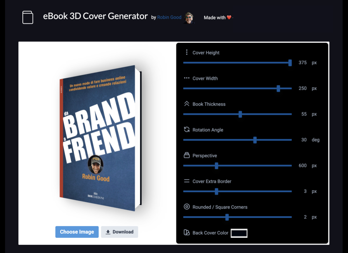This screenshot has height=253, width=348.
Task: Click the Rotation Angle value 30
Action: pos(304,140)
